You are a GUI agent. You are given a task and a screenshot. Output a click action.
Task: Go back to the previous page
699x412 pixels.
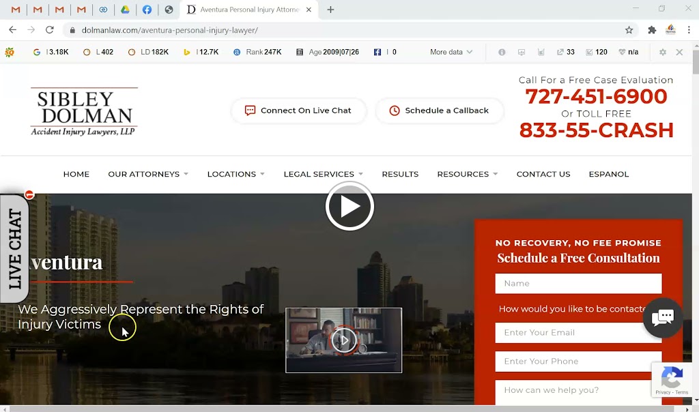point(12,30)
